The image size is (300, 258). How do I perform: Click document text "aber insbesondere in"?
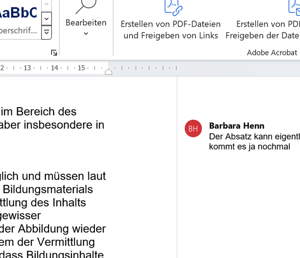52,125
